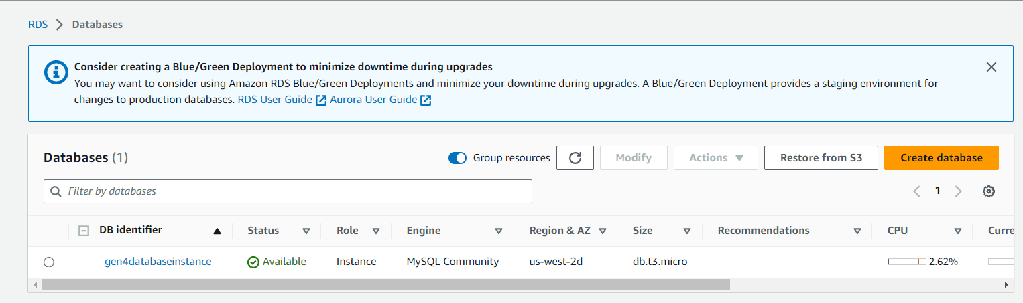Open the Actions dropdown menu

click(x=716, y=158)
